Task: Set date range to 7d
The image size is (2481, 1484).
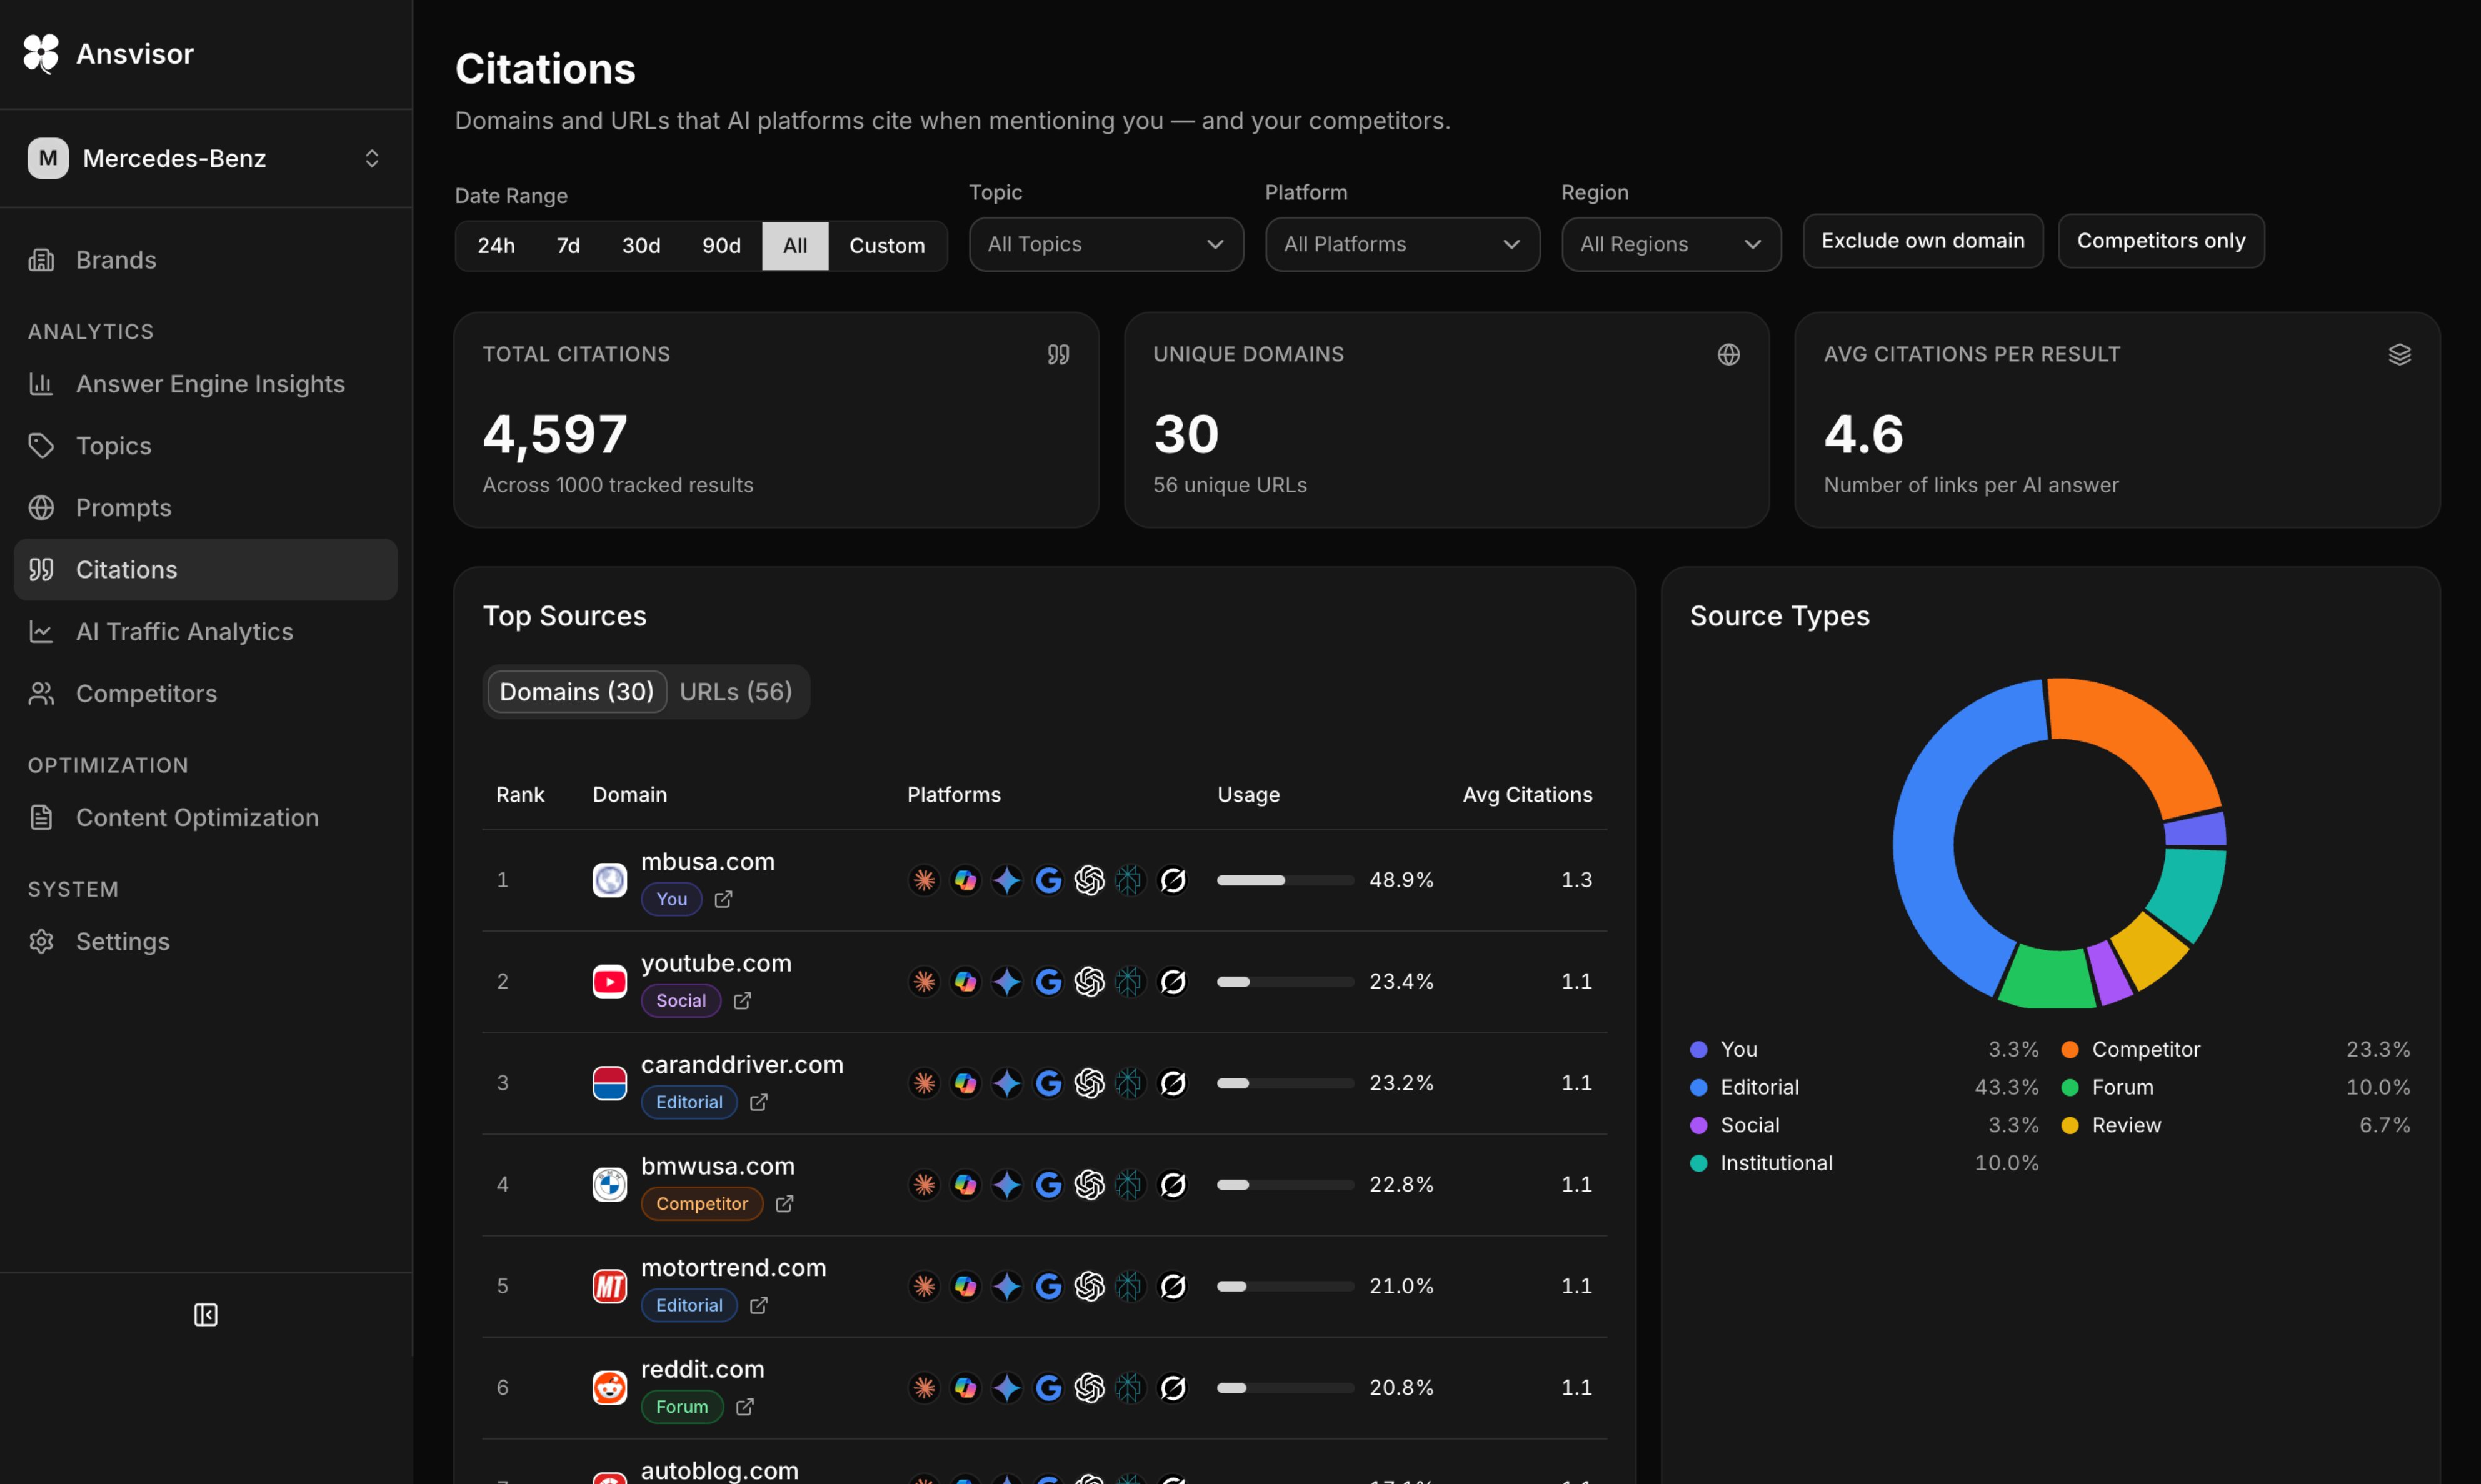Action: 568,246
